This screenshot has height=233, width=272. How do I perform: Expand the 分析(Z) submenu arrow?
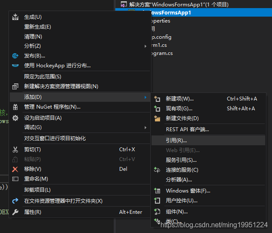click(x=146, y=46)
